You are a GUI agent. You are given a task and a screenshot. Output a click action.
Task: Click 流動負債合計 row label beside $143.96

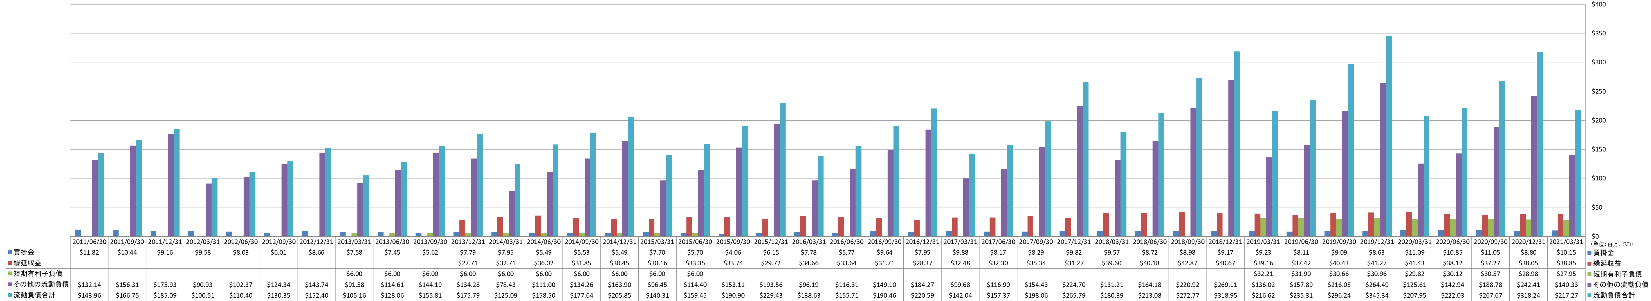point(35,295)
